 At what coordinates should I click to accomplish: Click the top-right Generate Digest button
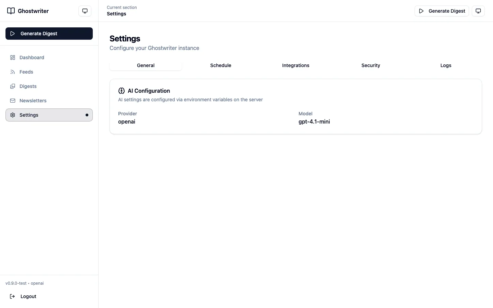[x=442, y=11]
